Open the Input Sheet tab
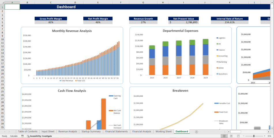The height and width of the screenshot is (138, 274). (48, 132)
